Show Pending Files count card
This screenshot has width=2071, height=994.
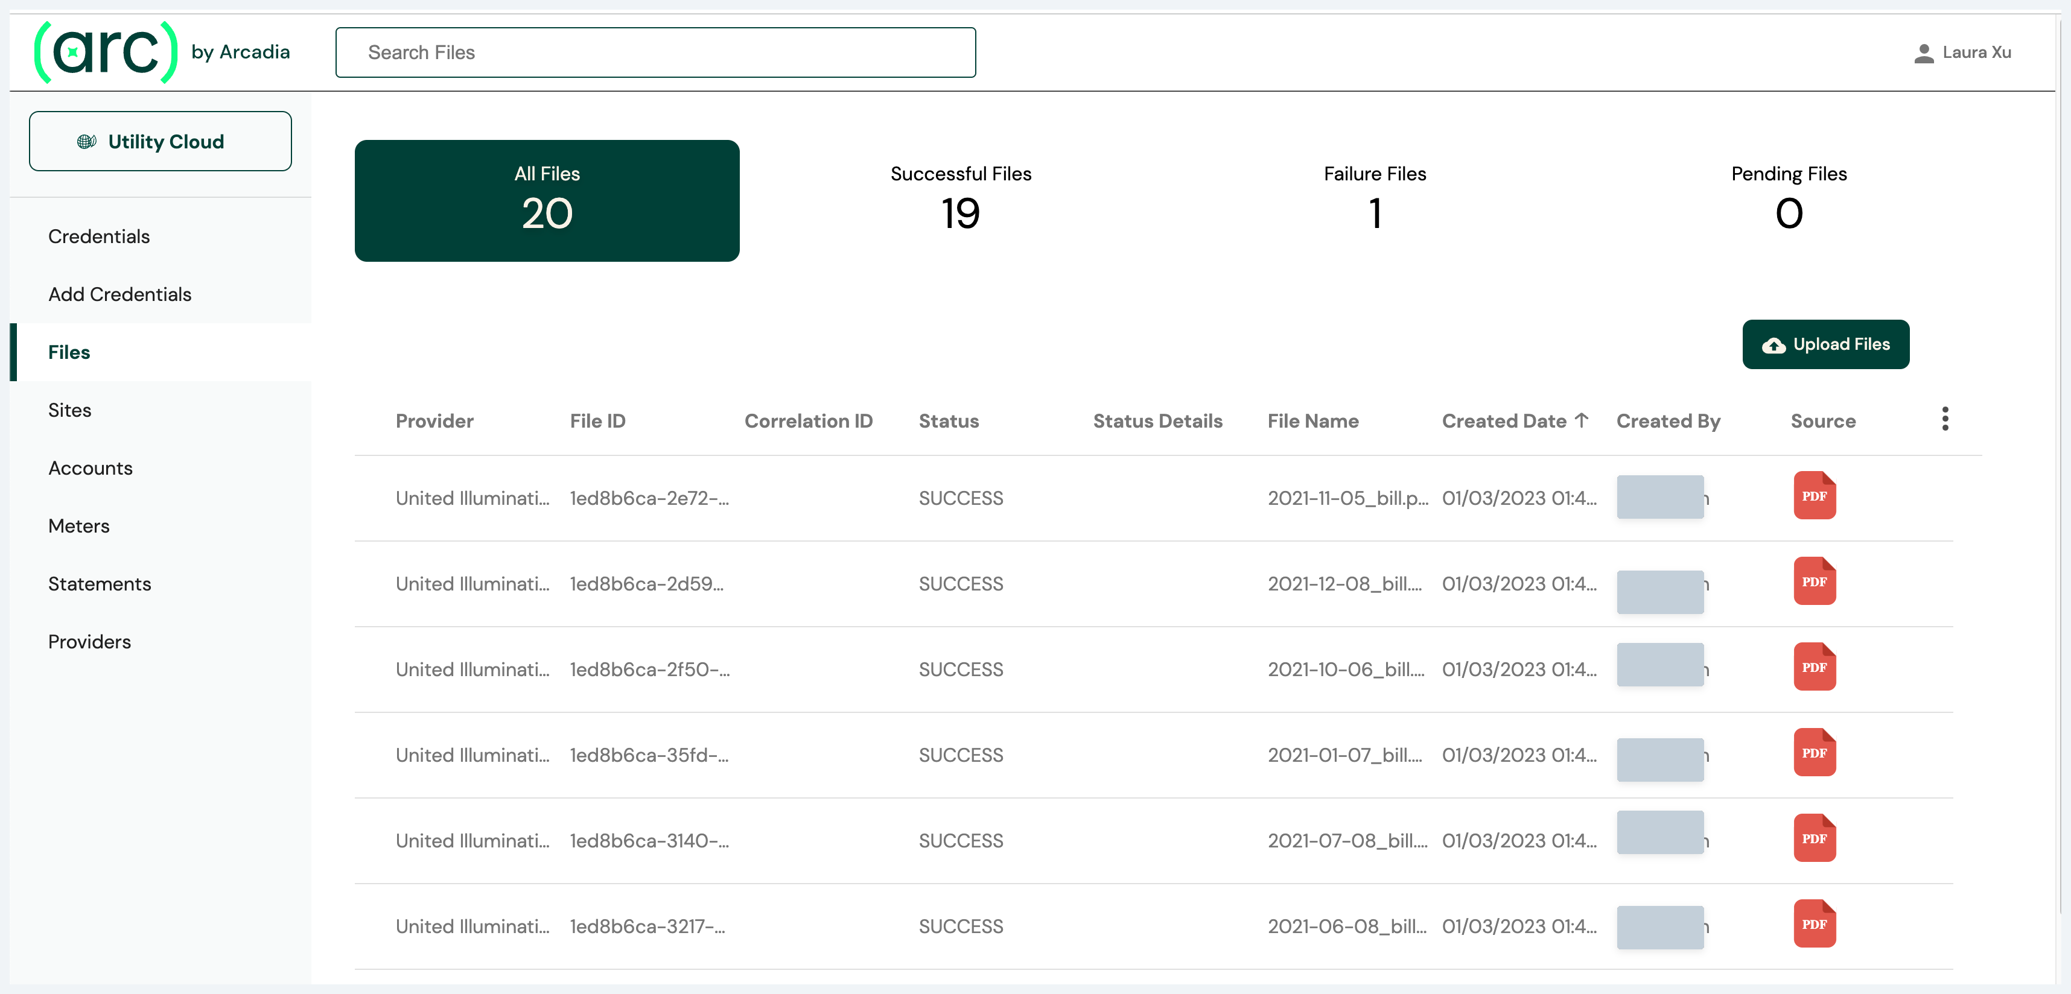coord(1788,200)
